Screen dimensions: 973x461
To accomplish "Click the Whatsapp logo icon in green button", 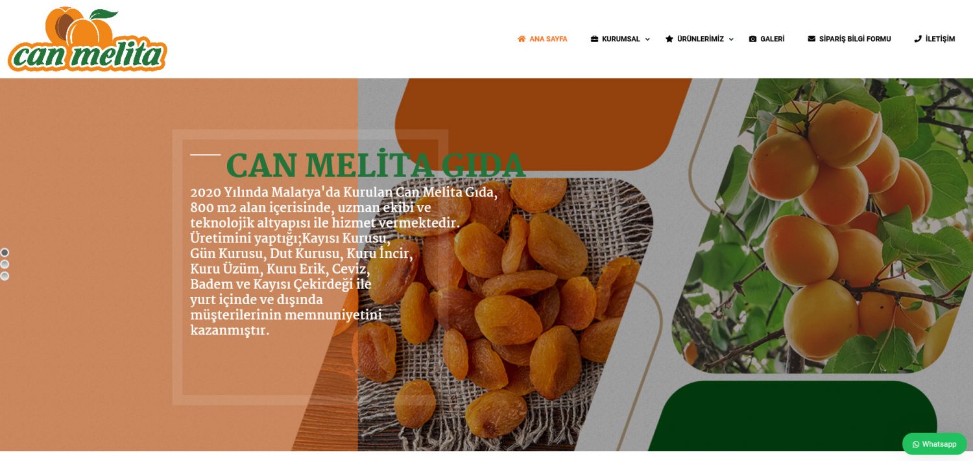I will click(916, 444).
